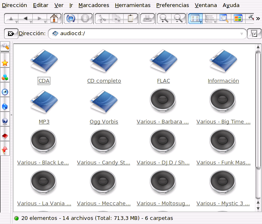Select the Various - La Vania audio track
The width and height of the screenshot is (262, 224).
[44, 188]
